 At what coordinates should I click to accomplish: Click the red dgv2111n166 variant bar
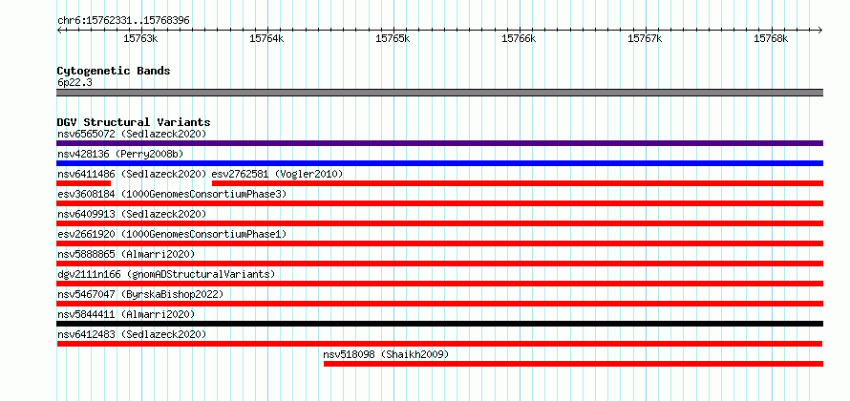click(439, 284)
